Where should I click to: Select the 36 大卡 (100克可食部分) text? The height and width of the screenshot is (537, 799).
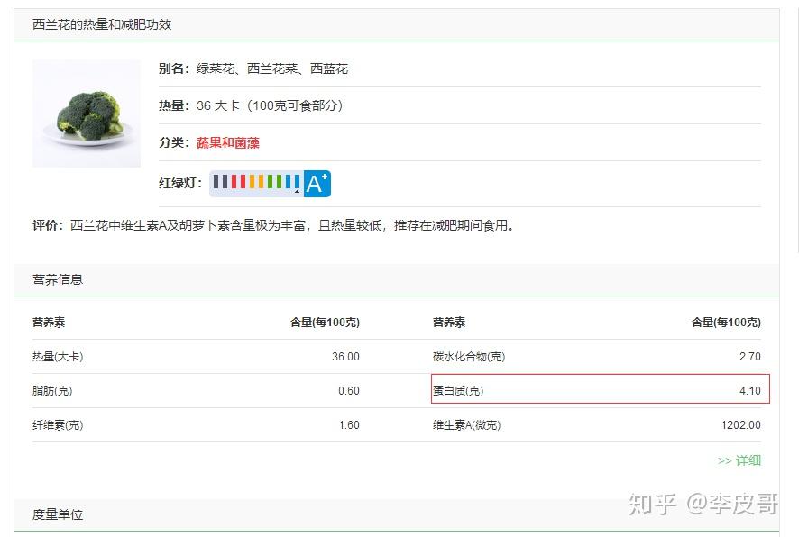click(270, 106)
